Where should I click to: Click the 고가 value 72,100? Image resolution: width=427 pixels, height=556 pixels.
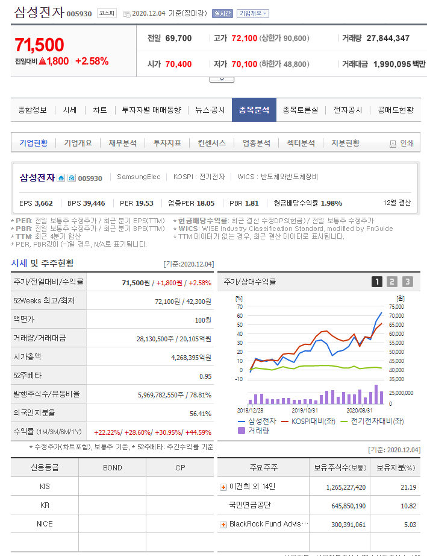coord(245,38)
